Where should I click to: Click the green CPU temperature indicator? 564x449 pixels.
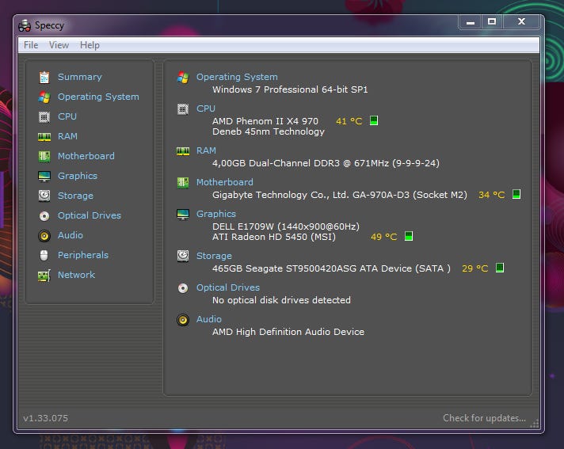(x=374, y=121)
